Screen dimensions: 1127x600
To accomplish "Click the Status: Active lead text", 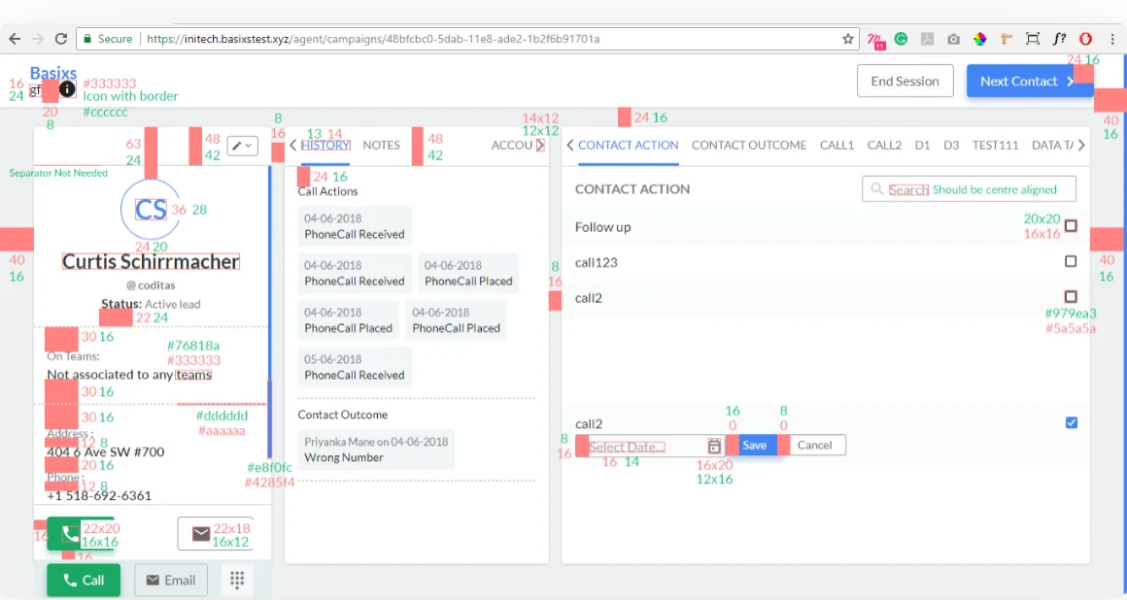I will pyautogui.click(x=151, y=304).
